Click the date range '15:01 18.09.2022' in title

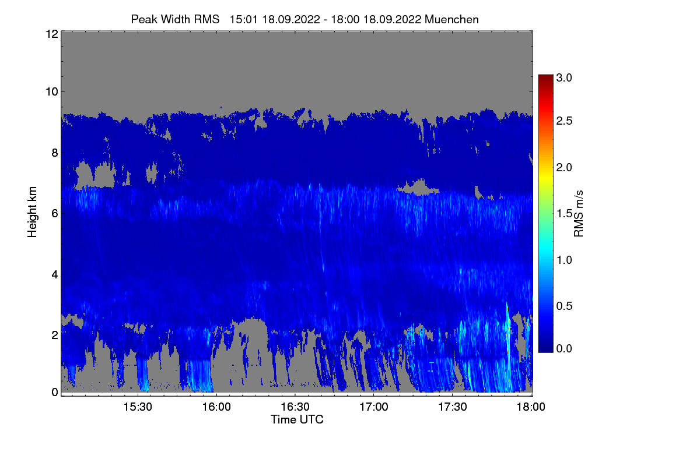[x=275, y=19]
